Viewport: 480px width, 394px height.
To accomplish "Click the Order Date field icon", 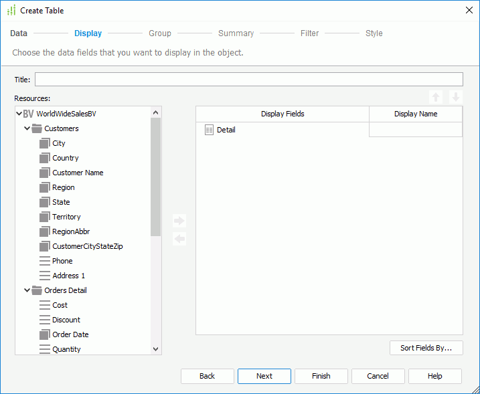I will pos(45,334).
